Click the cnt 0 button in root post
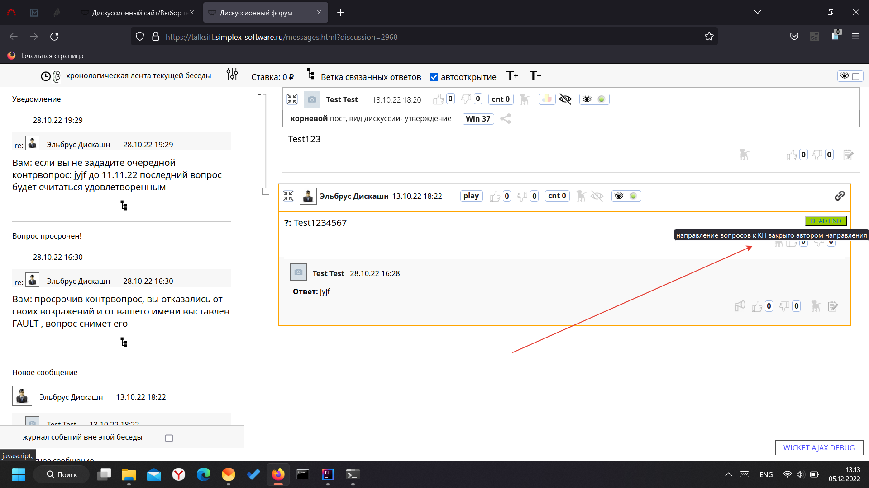 tap(501, 99)
